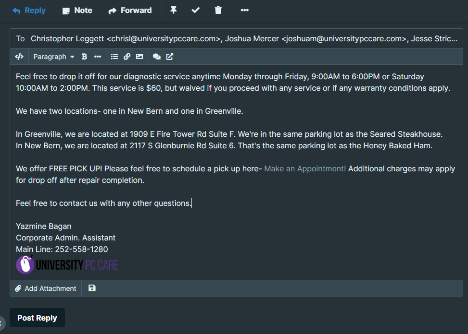Switch to the Note tab

(x=77, y=11)
